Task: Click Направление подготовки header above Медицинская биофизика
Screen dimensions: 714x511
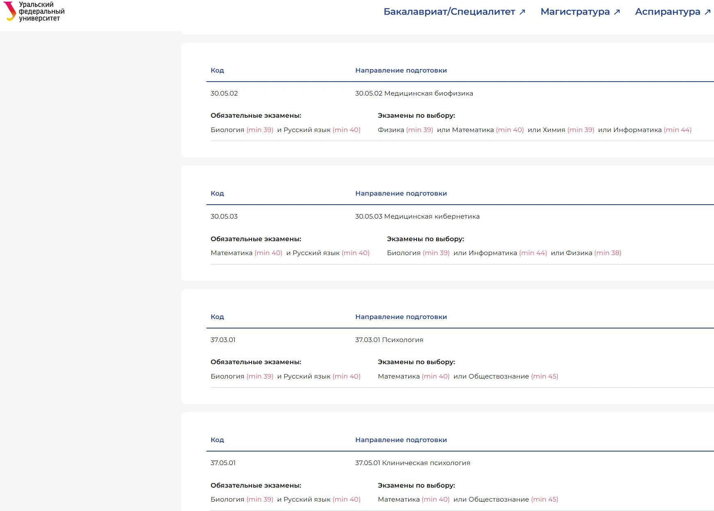Action: 401,71
